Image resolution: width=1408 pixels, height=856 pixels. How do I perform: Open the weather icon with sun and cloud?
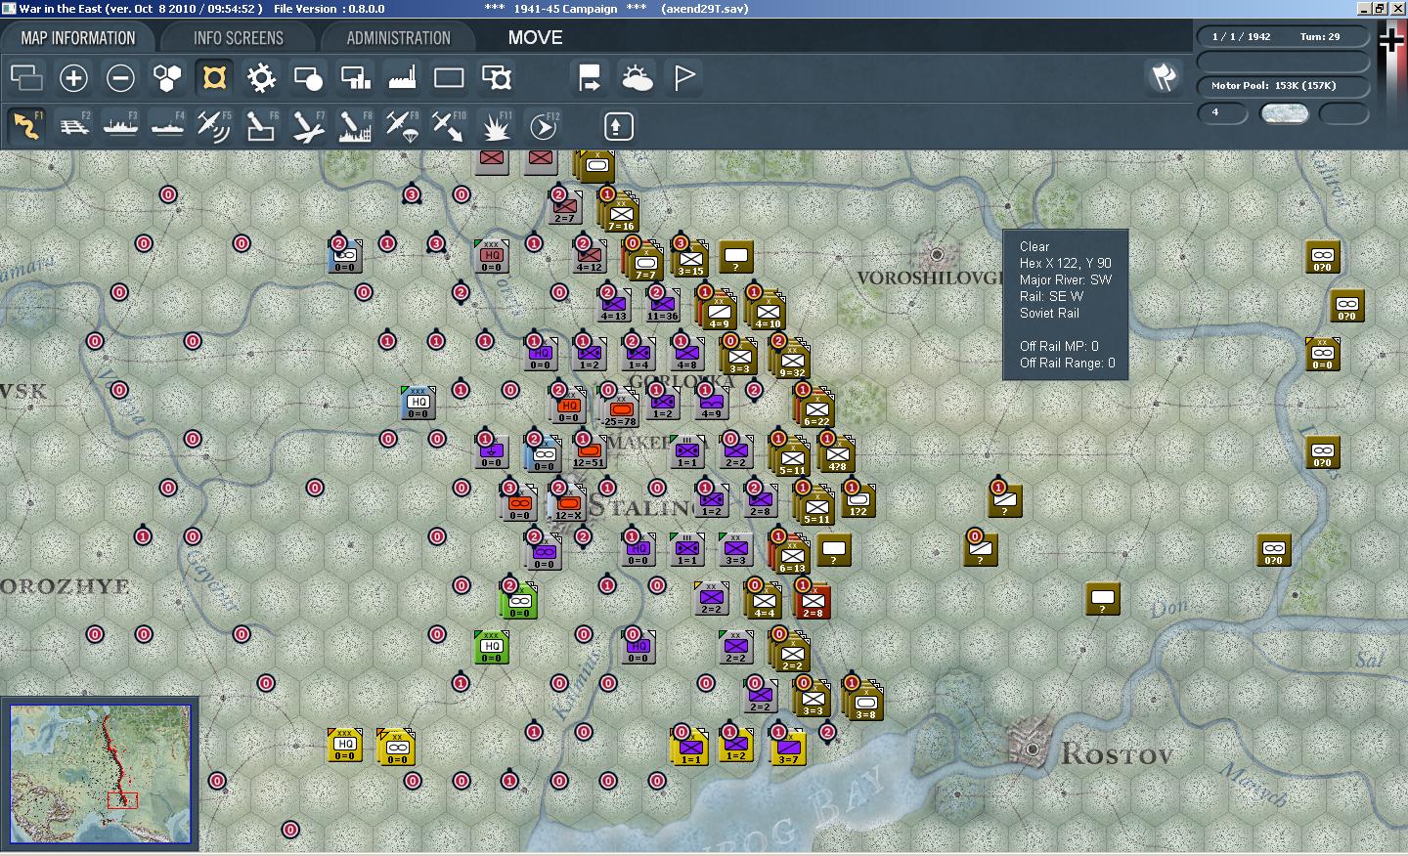tap(637, 77)
